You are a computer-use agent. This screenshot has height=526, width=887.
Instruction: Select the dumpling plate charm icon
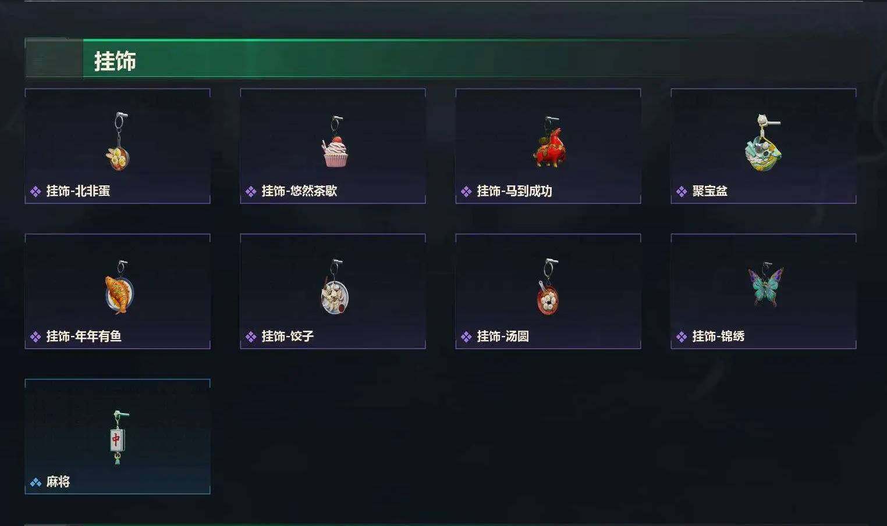click(335, 288)
